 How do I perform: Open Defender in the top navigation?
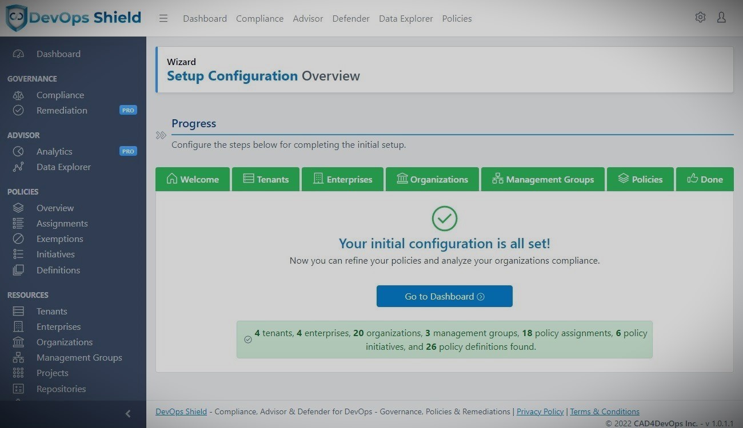[x=351, y=18]
